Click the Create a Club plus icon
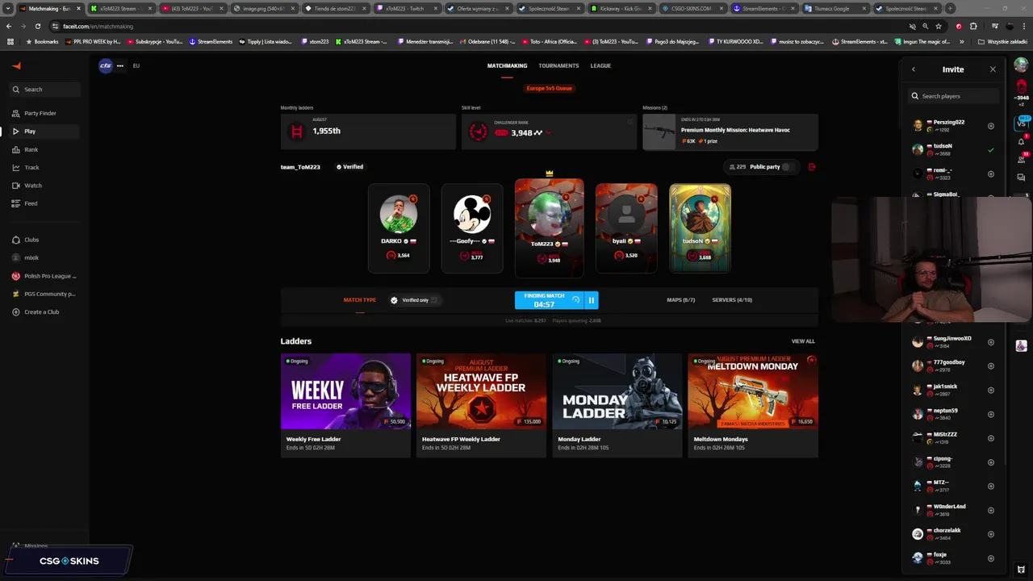Viewport: 1033px width, 581px height. [x=15, y=311]
